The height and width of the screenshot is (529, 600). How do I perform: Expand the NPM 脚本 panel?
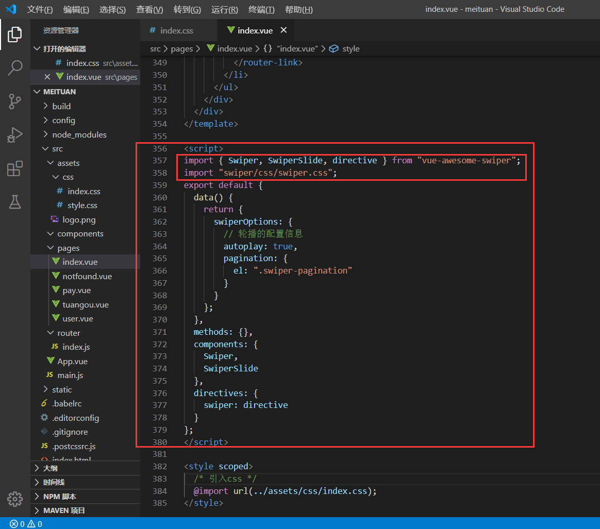85,497
